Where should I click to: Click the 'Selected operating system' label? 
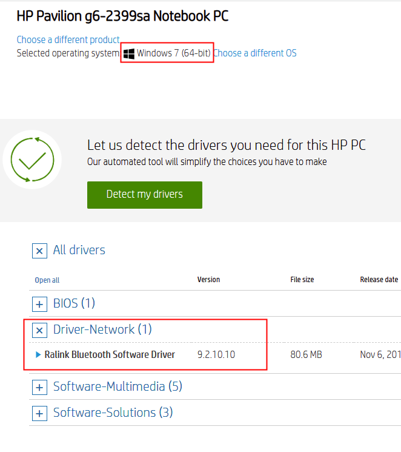tap(68, 53)
